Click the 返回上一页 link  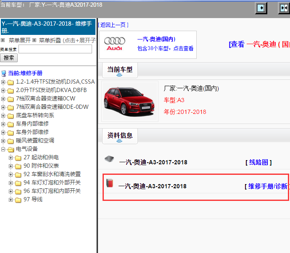113,25
